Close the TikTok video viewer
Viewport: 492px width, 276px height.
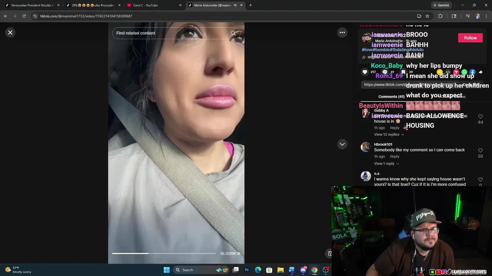(10, 33)
